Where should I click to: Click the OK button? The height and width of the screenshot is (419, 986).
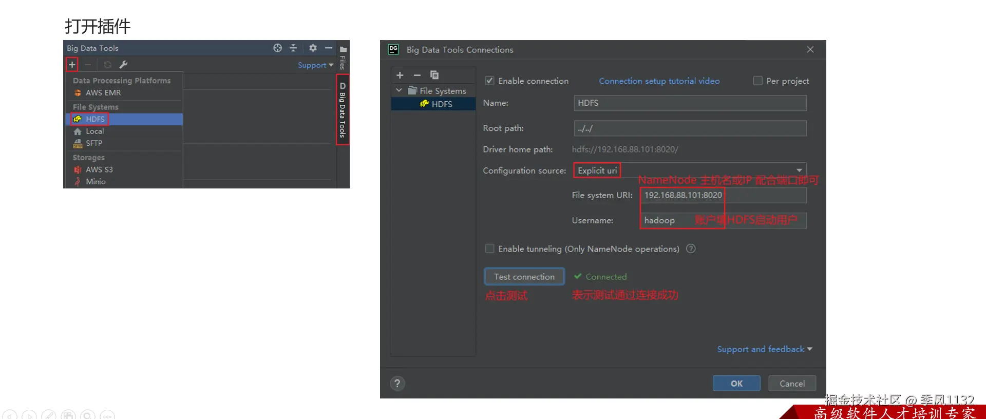click(x=736, y=384)
